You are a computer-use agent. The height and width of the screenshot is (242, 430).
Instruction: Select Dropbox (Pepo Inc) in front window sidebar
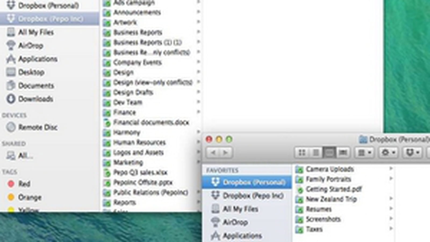point(247,195)
